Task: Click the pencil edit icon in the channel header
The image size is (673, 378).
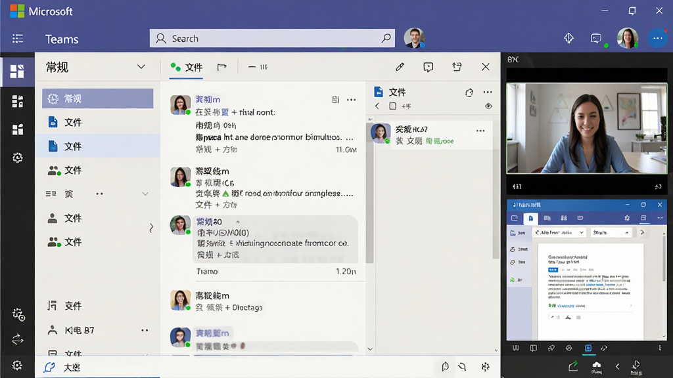Action: click(x=400, y=67)
